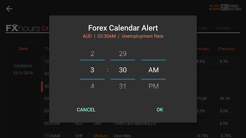Switch to the Holiday filter tab
The image size is (246, 138).
224,28
